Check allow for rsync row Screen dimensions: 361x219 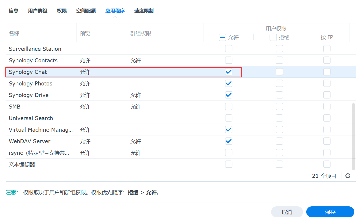point(229,153)
